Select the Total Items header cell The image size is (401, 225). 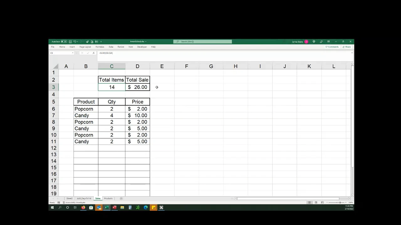point(112,80)
